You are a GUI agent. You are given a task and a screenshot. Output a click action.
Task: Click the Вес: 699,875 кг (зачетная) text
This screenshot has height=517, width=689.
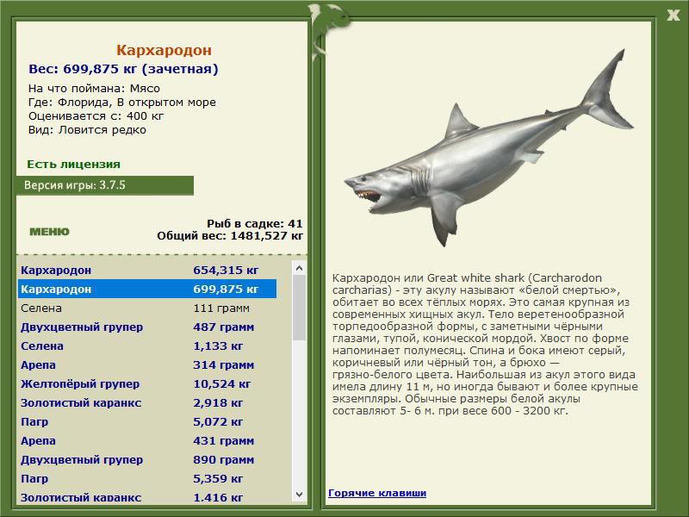point(123,69)
